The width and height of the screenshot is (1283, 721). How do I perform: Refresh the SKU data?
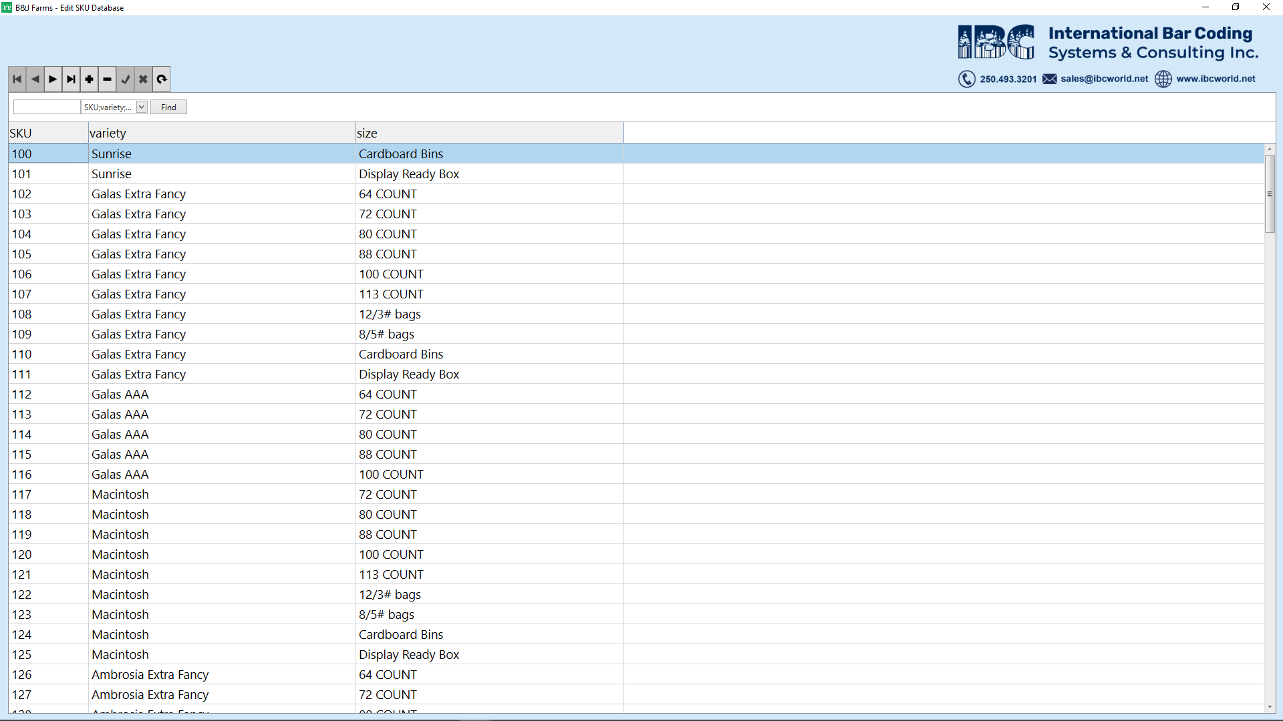(162, 79)
